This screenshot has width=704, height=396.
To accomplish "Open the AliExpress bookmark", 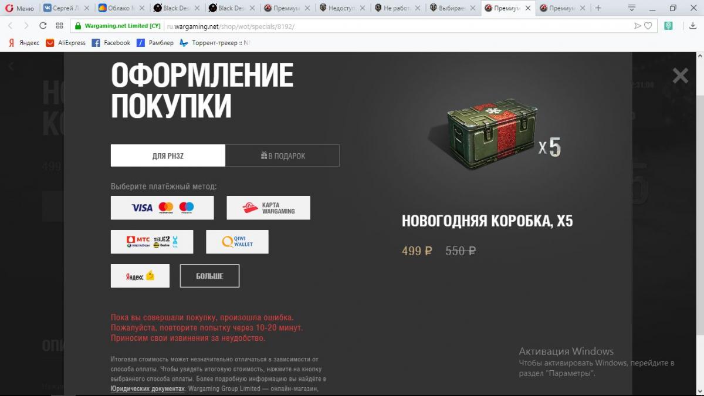I will pos(66,43).
